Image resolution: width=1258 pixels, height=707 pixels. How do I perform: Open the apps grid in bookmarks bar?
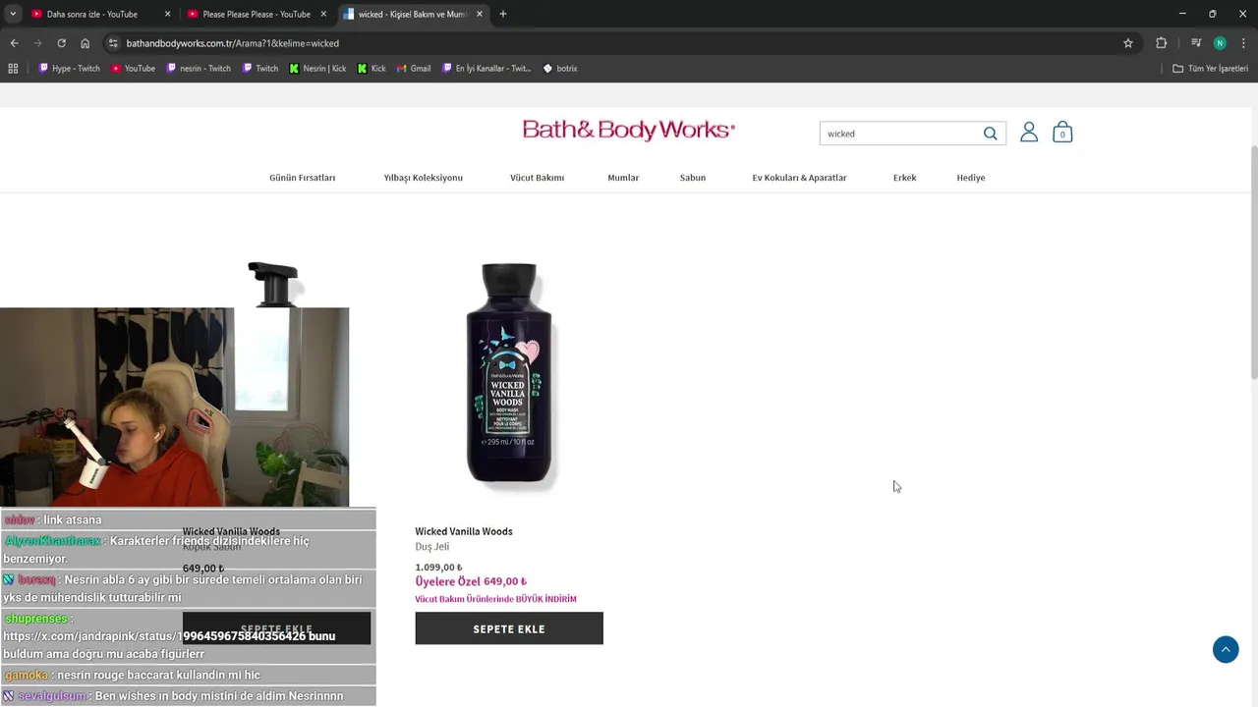click(x=13, y=69)
